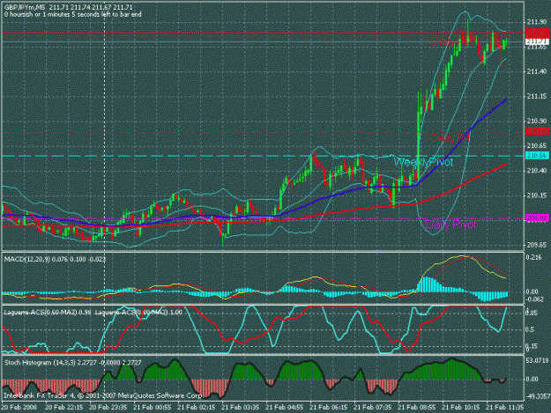Click the '21 Feb 11:35' time label
The width and height of the screenshot is (551, 413).
(504, 408)
